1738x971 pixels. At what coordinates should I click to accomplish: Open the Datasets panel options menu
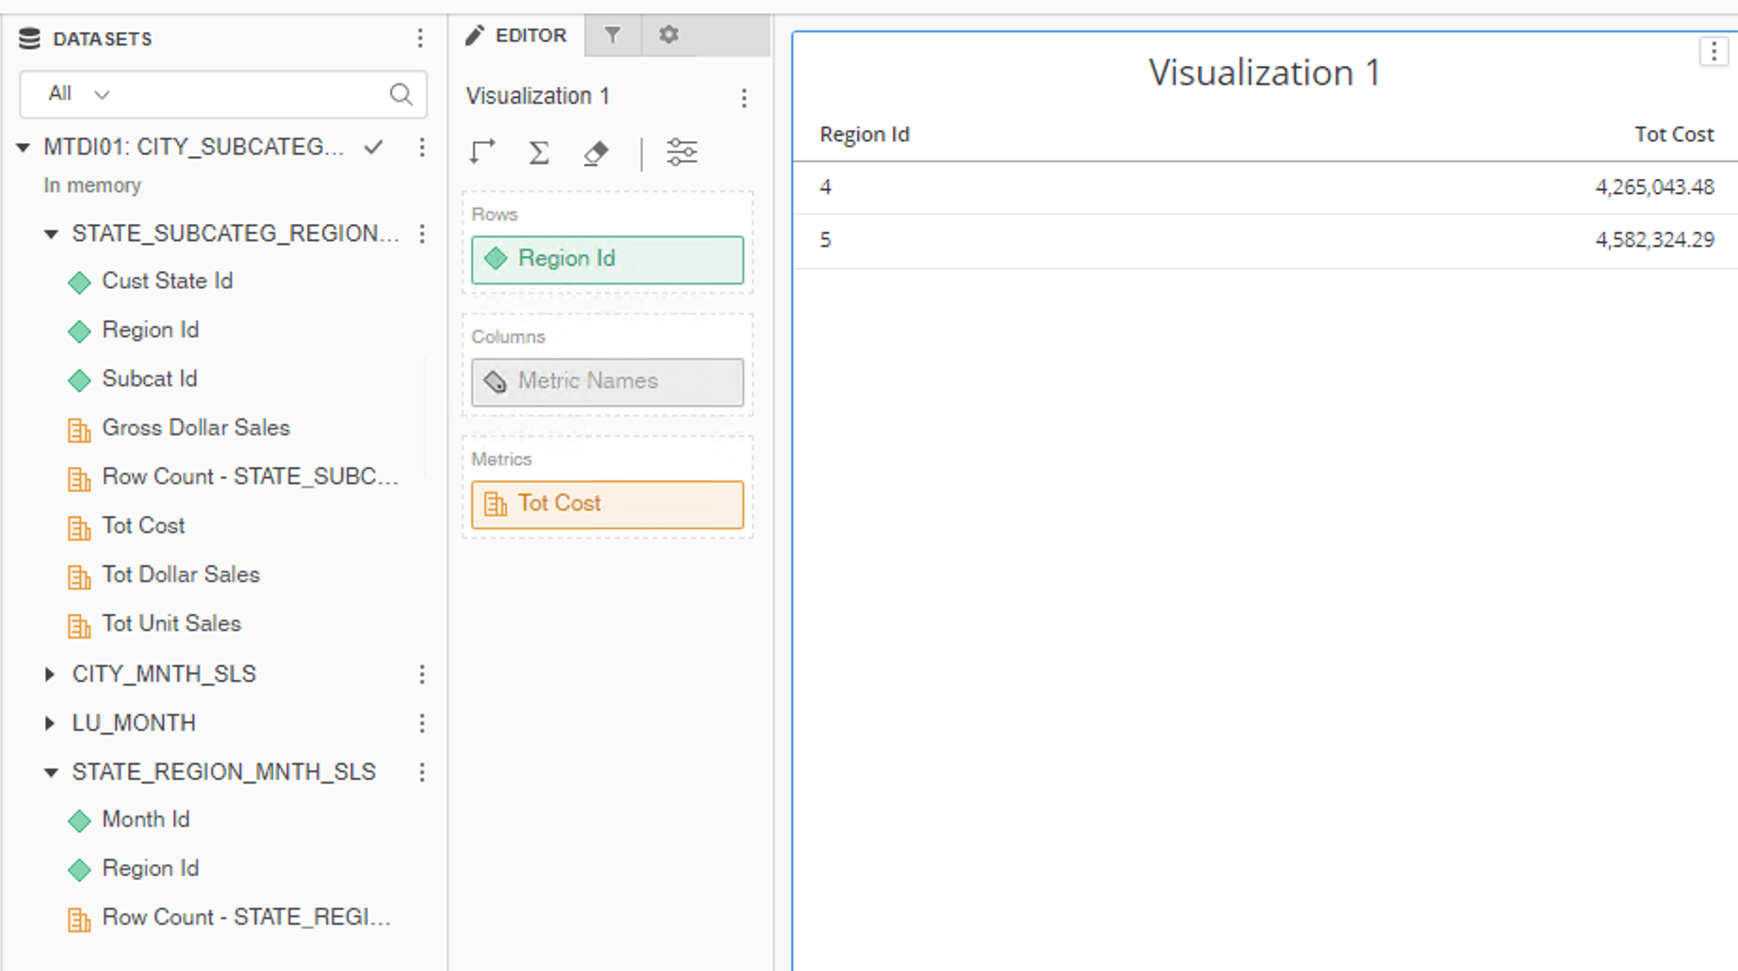click(420, 39)
